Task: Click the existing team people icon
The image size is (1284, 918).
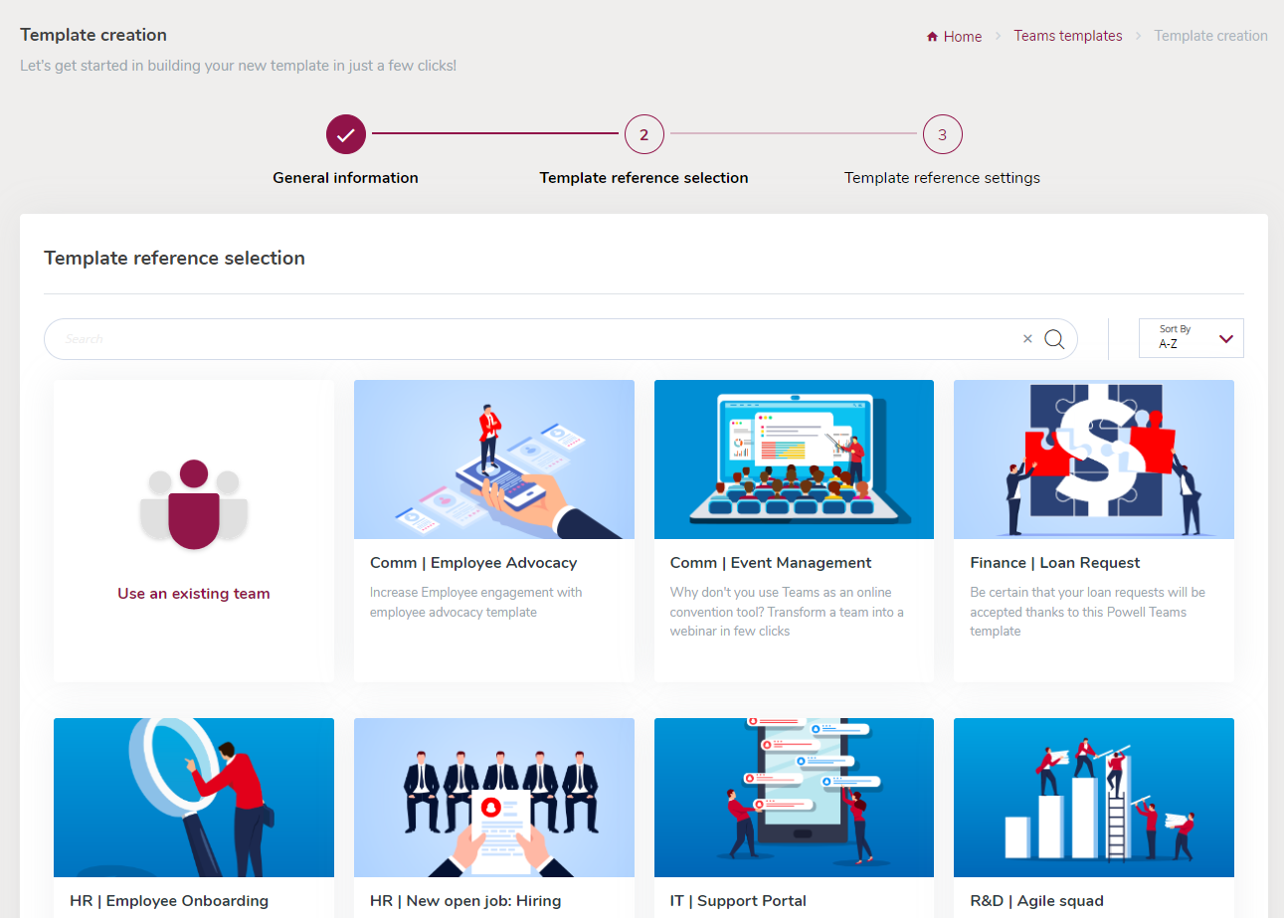Action: [x=194, y=504]
